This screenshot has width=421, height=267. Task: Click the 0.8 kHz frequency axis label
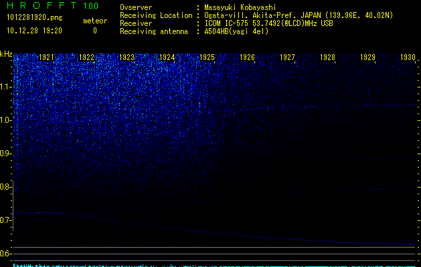[x=5, y=187]
